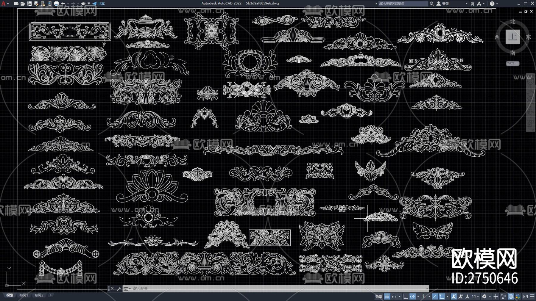The width and height of the screenshot is (536, 301).
Task: Click the annotation scale icon beside 1:1
Action: click(468, 297)
